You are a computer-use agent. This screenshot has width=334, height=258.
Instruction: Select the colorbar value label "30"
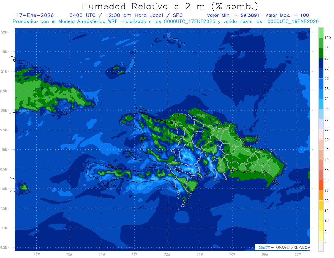pyautogui.click(x=326, y=180)
